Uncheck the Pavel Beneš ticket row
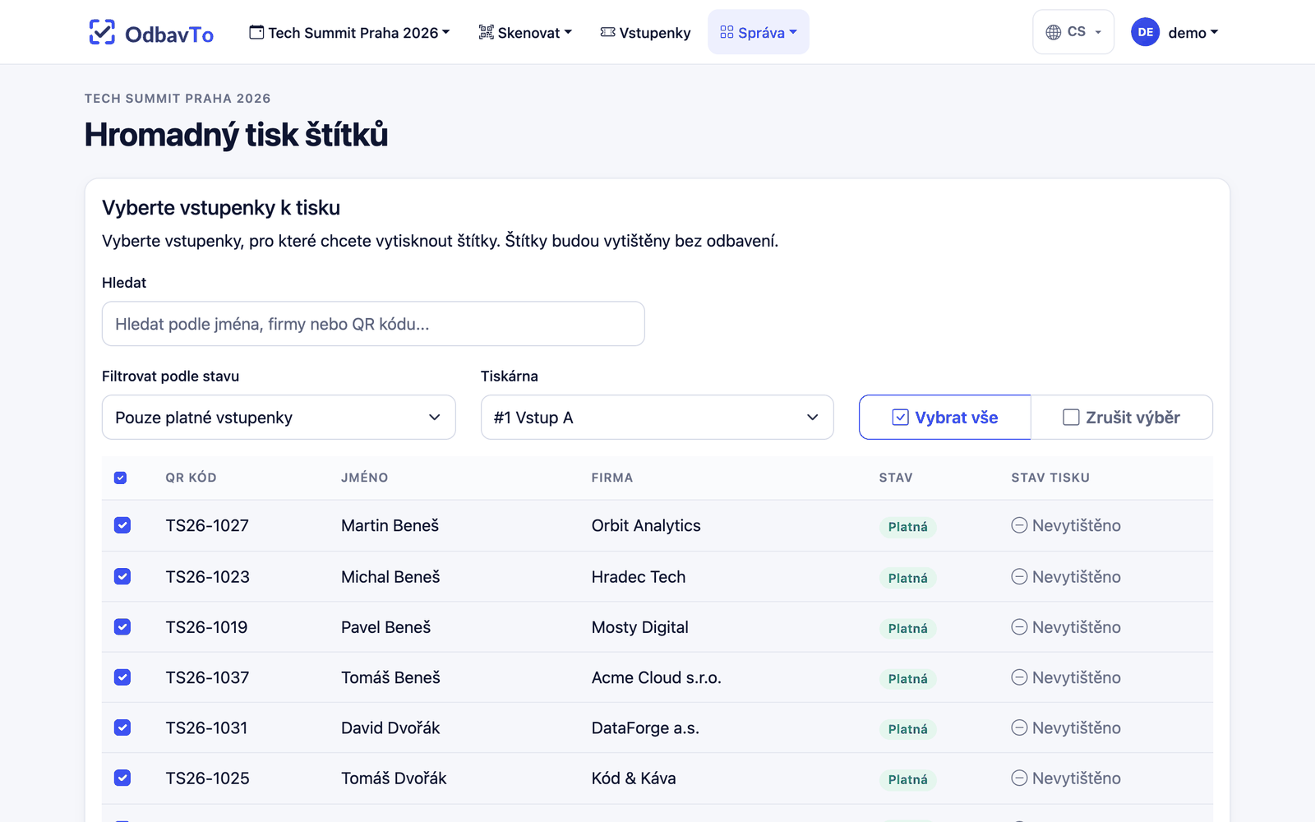Screen dimensions: 1315x822 click(122, 627)
